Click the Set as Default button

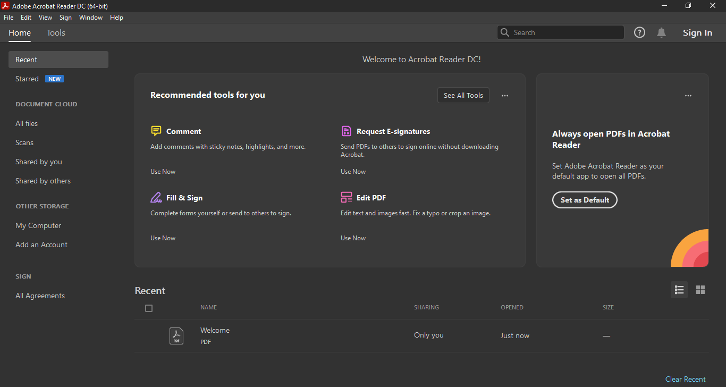pos(585,200)
